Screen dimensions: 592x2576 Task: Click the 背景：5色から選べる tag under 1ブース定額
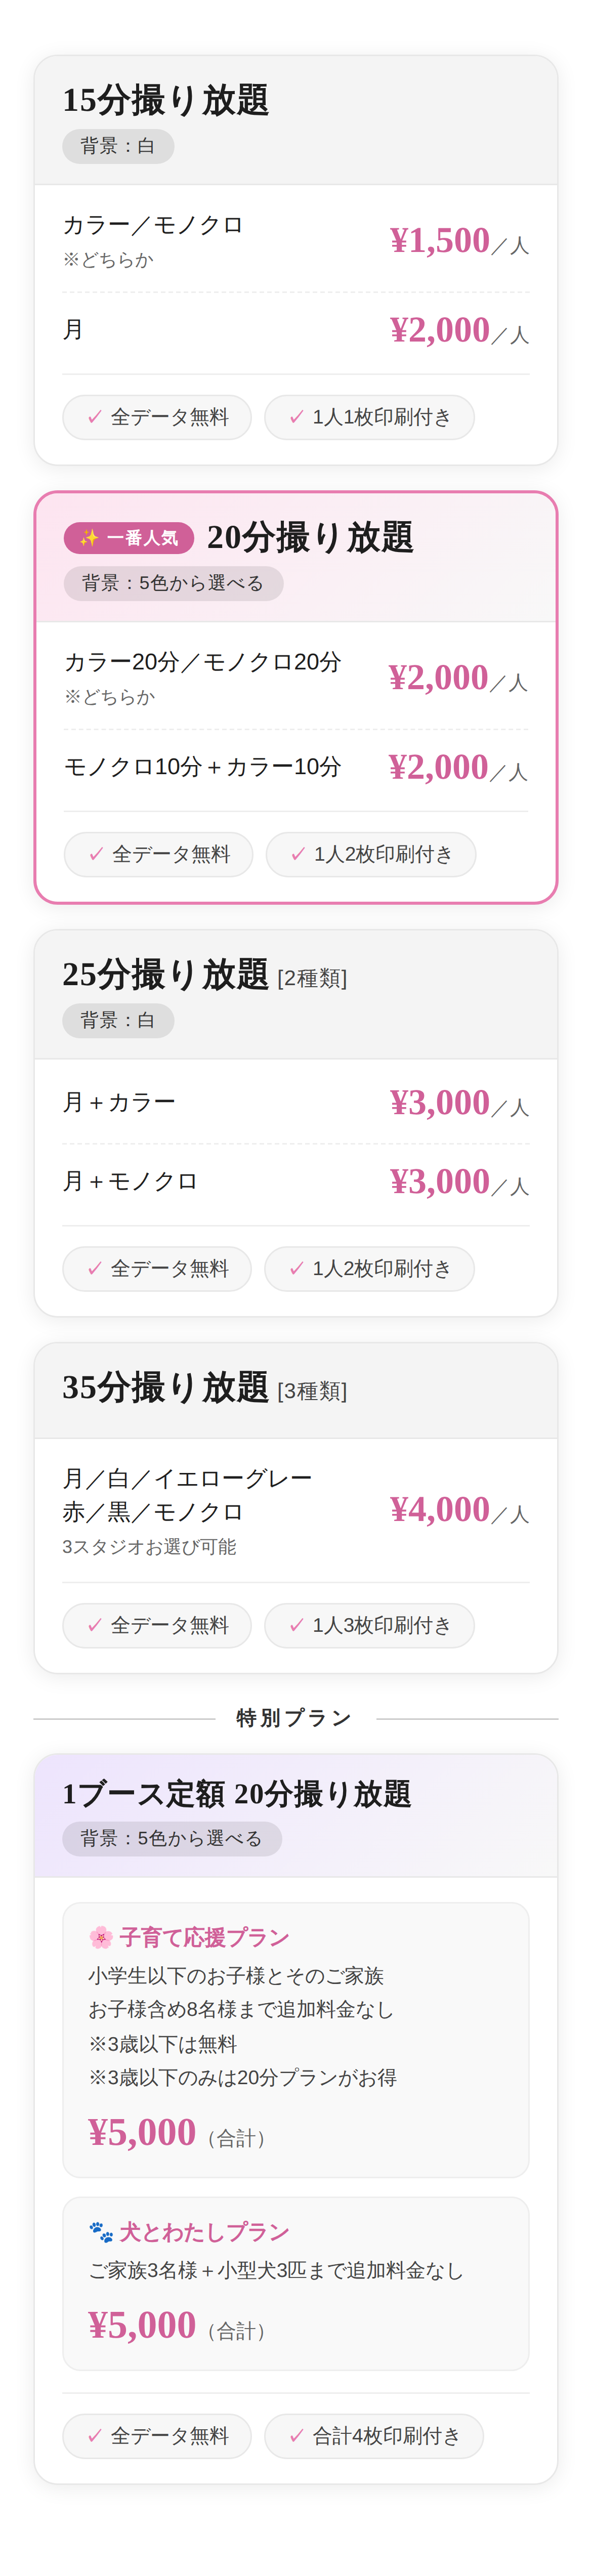pyautogui.click(x=171, y=1838)
